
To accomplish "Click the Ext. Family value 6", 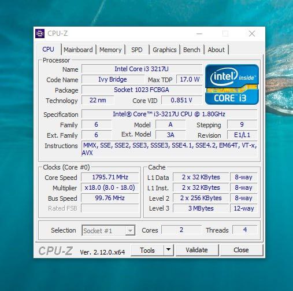I will pos(97,135).
